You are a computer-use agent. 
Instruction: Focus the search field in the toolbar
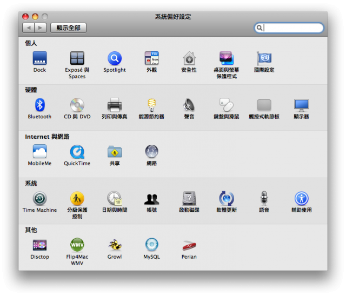click(x=289, y=28)
